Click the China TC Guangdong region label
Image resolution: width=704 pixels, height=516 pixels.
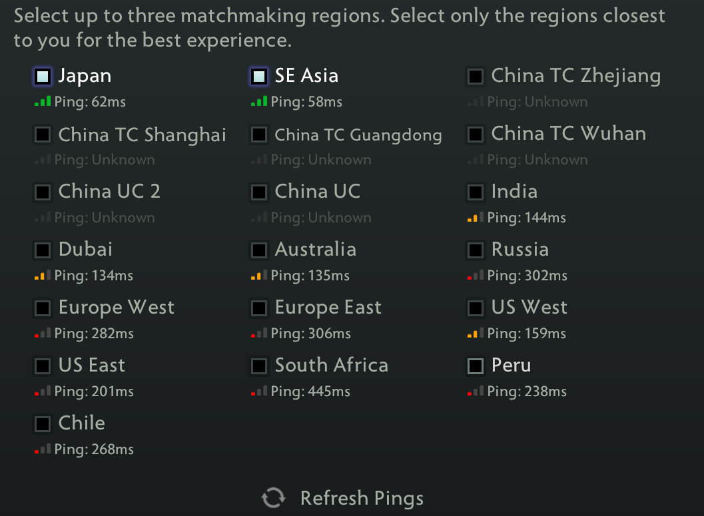pyautogui.click(x=358, y=134)
